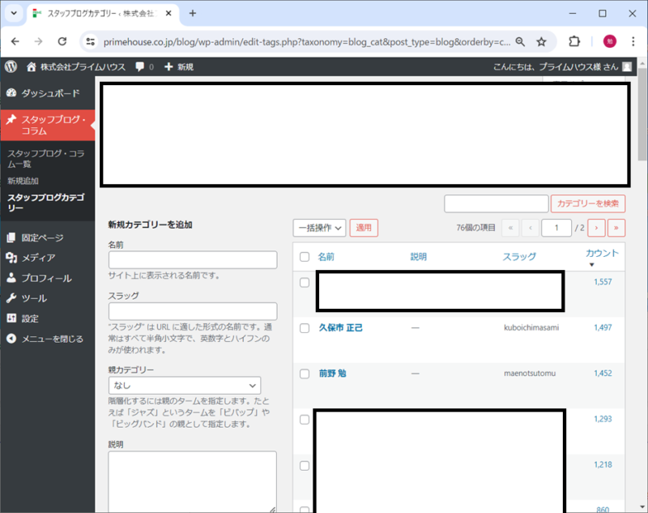Click the 新規 plus button in admin bar
Screen dimensions: 648x513
pyautogui.click(x=179, y=66)
